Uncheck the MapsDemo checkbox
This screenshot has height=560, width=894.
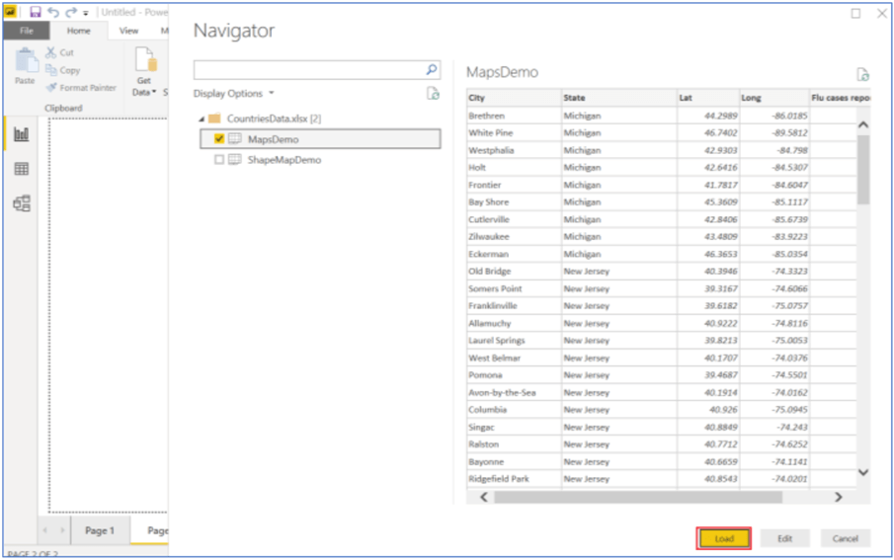[x=219, y=138]
